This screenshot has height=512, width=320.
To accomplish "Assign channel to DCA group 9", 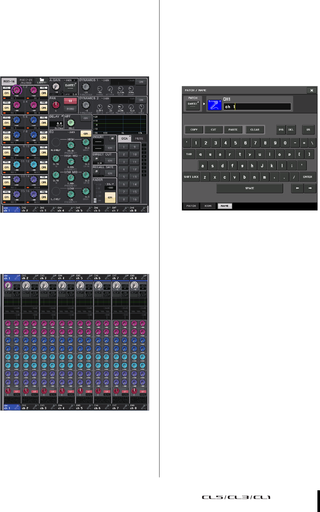I will point(135,147).
